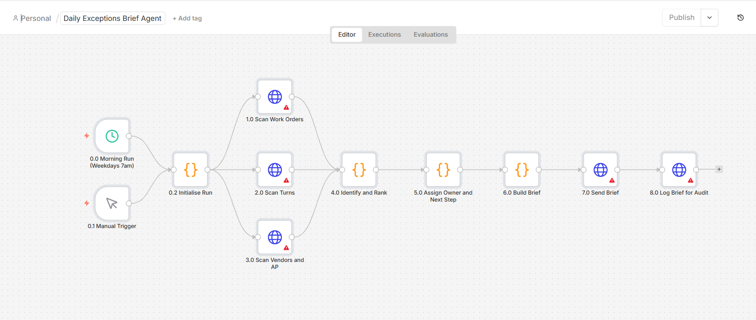Open the 0.2 Initialise Run code node
This screenshot has width=756, height=320.
click(x=190, y=170)
